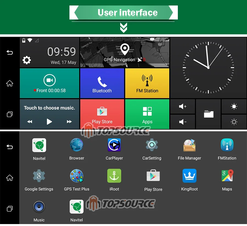Tap 'Touch to choose music.' text
247x226 pixels.
coord(49,108)
